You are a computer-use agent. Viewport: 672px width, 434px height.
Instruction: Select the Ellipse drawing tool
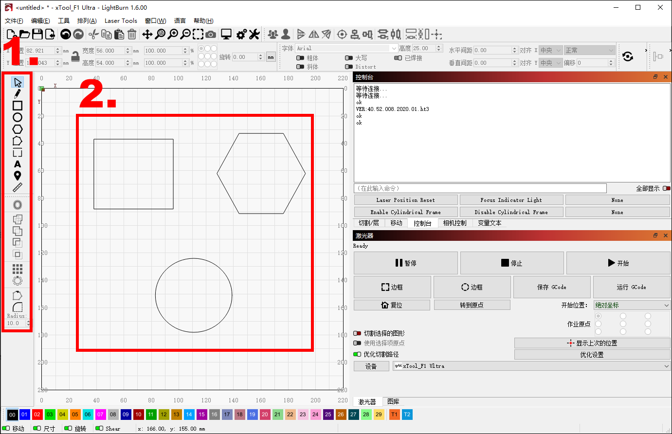tap(18, 117)
